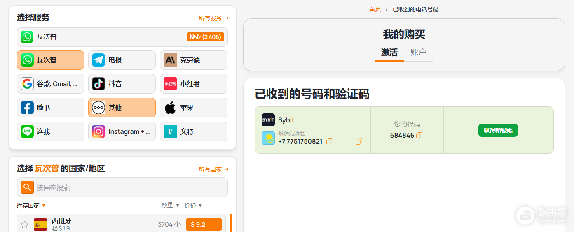Sort country list by 数量 quantity
The width and height of the screenshot is (574, 232).
tap(171, 205)
